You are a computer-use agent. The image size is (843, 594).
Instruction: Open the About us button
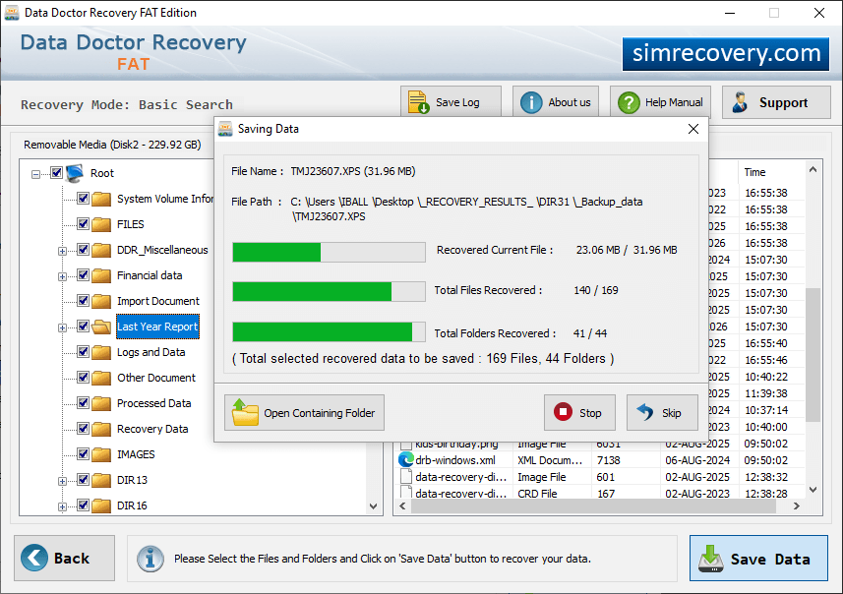pyautogui.click(x=556, y=102)
